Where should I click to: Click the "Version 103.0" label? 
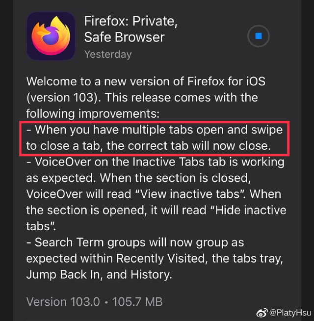click(63, 302)
